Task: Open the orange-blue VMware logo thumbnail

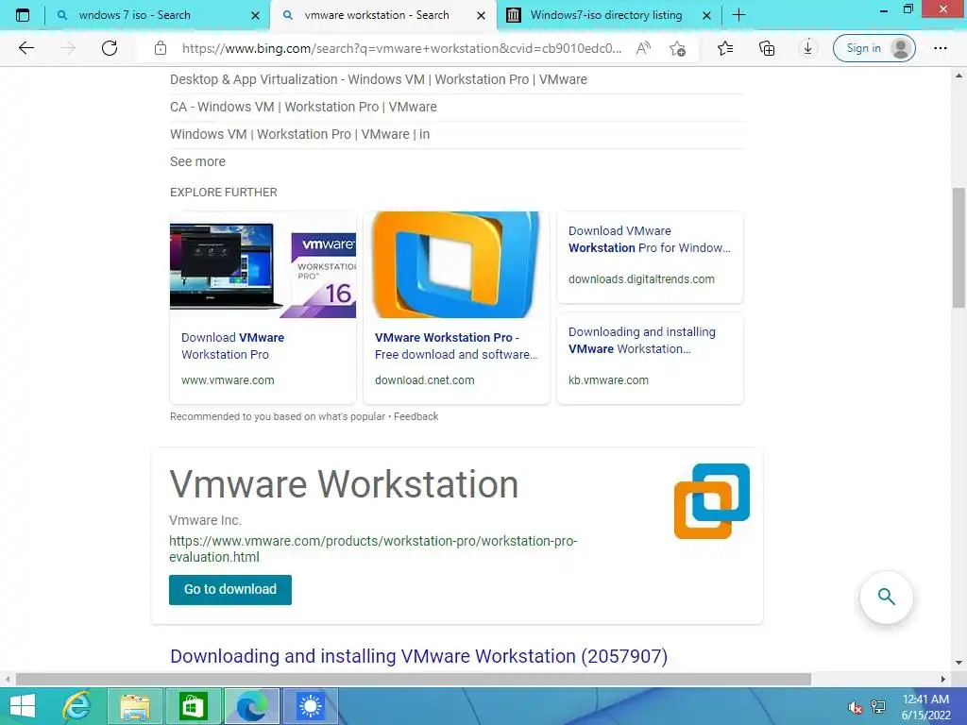Action: tap(456, 265)
